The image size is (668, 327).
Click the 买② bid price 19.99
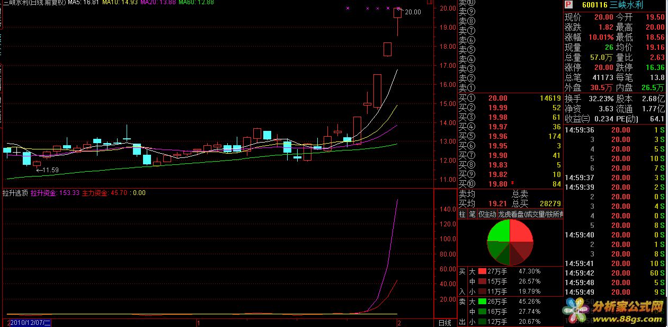497,108
